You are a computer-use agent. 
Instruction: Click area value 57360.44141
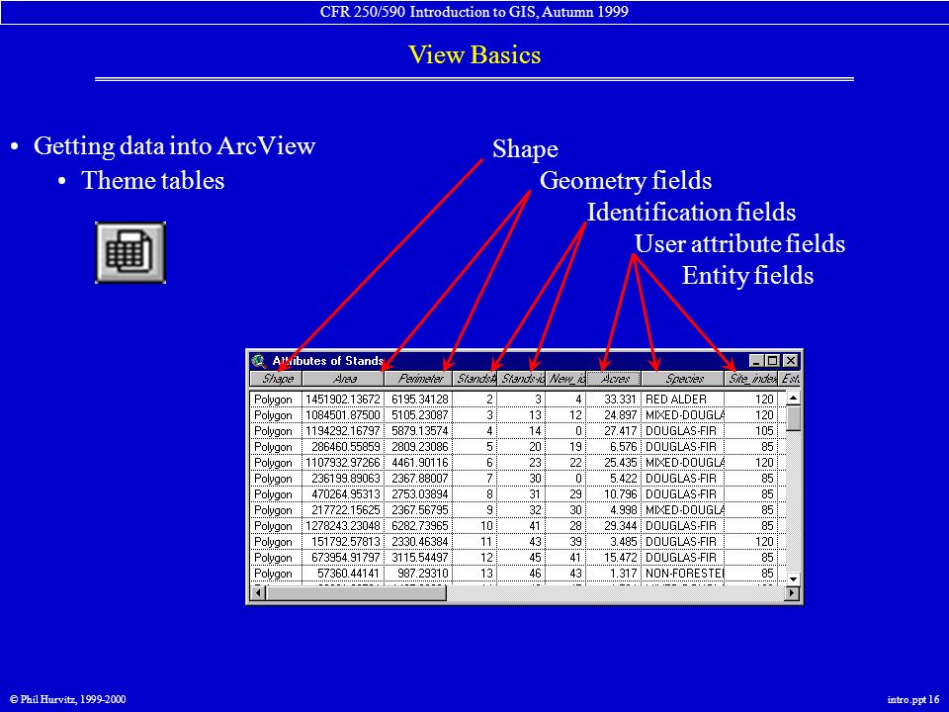pos(349,574)
